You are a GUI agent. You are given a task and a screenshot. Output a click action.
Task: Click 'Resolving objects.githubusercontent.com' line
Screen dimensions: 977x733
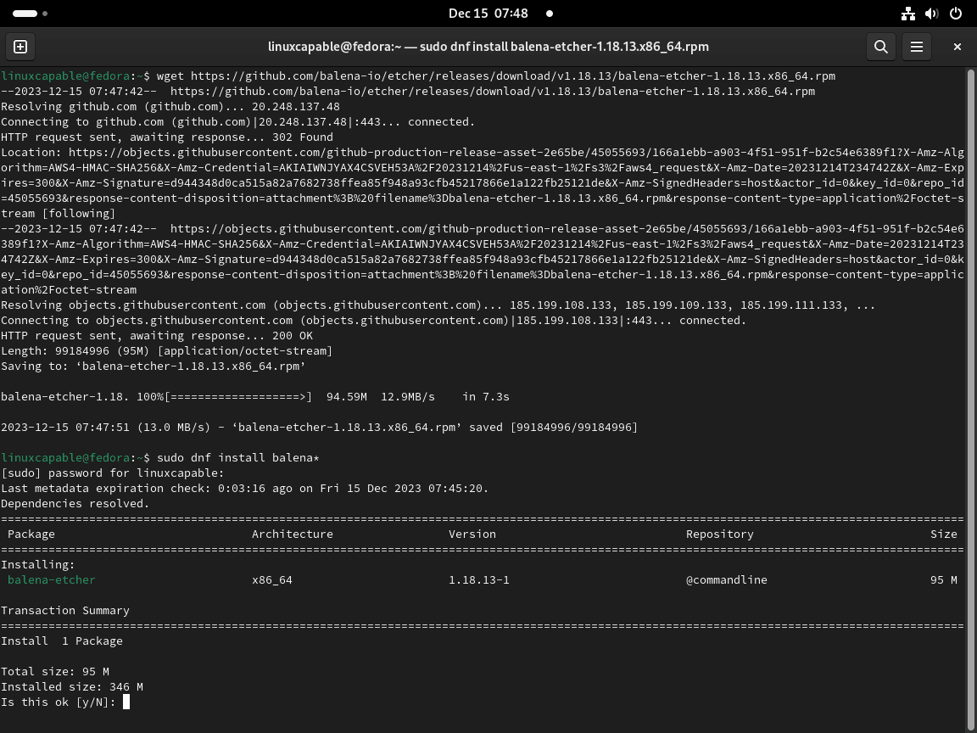click(438, 305)
